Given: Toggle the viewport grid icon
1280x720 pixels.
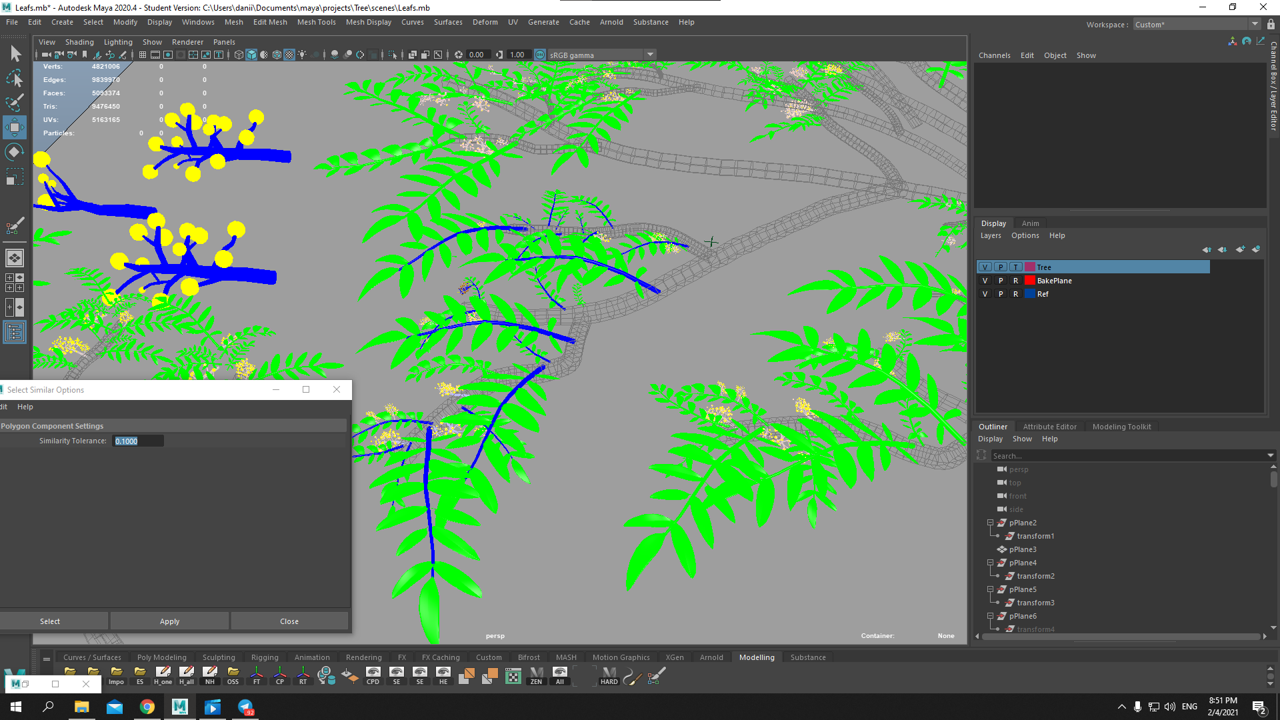Looking at the screenshot, I should click(x=143, y=55).
